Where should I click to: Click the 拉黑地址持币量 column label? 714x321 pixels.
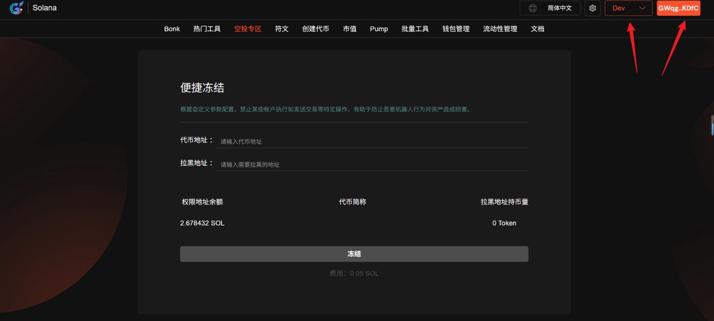click(504, 202)
